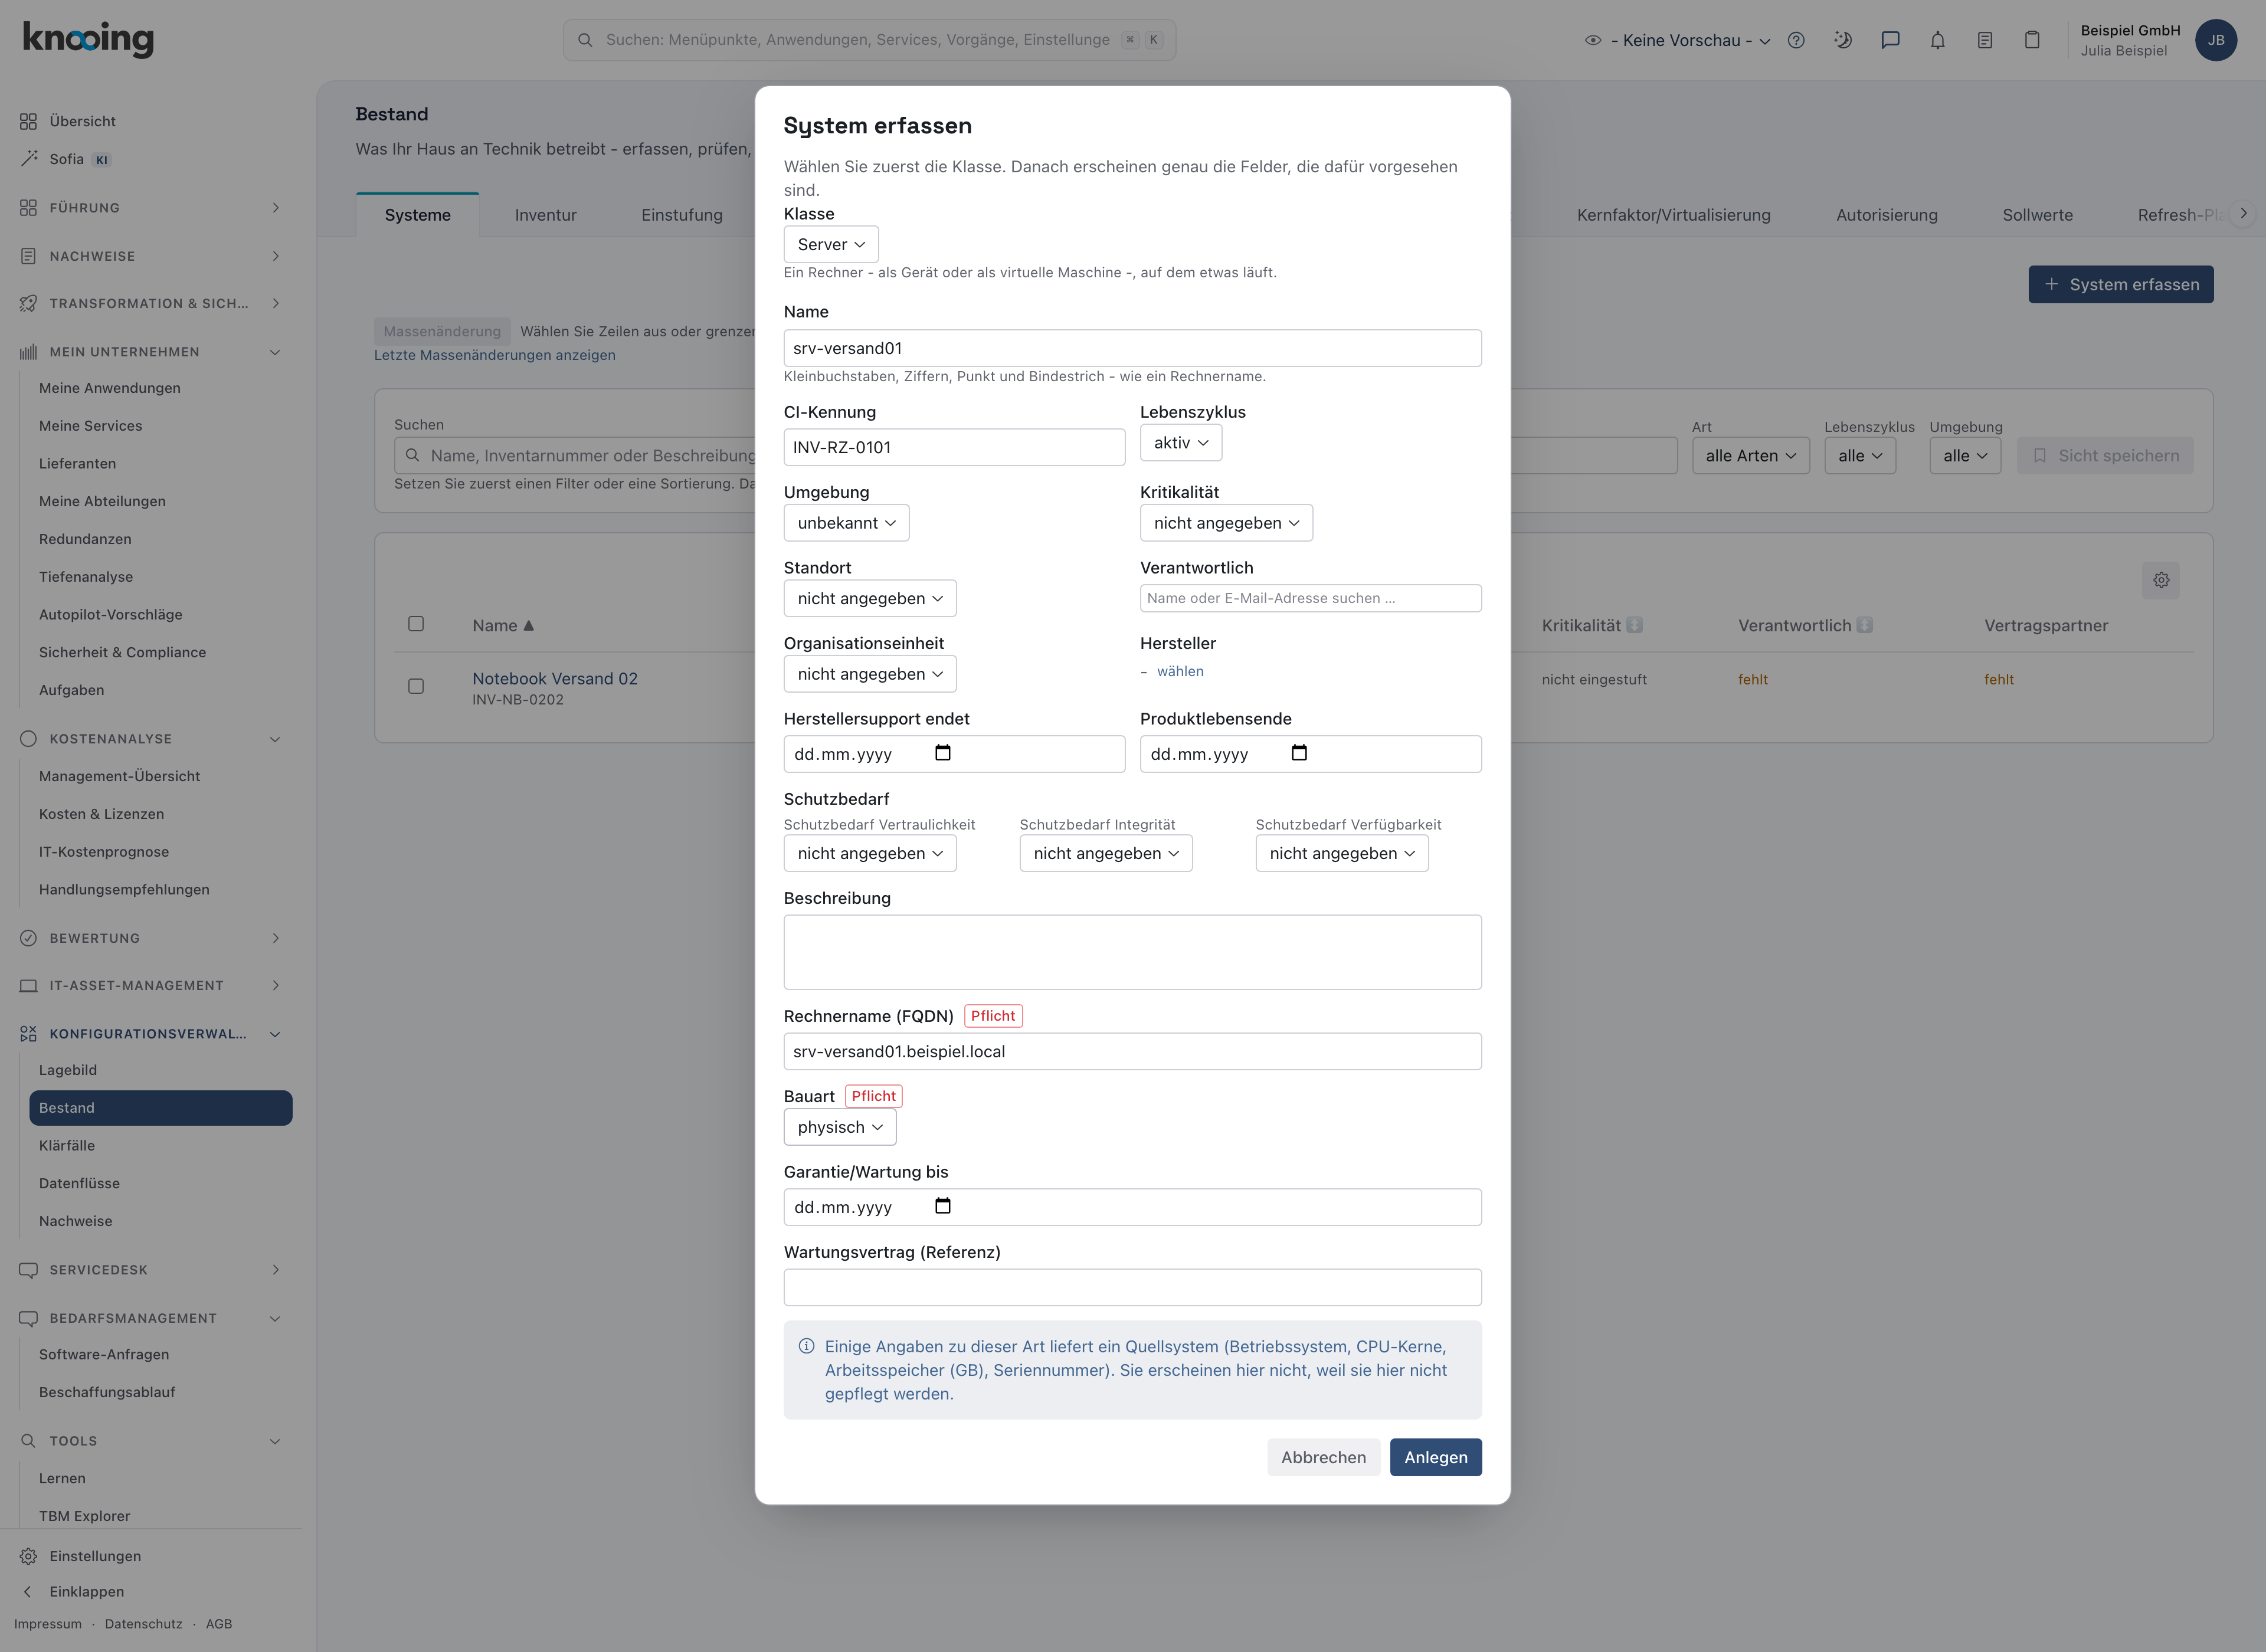
Task: Toggle dark mode moon icon
Action: point(1843,40)
